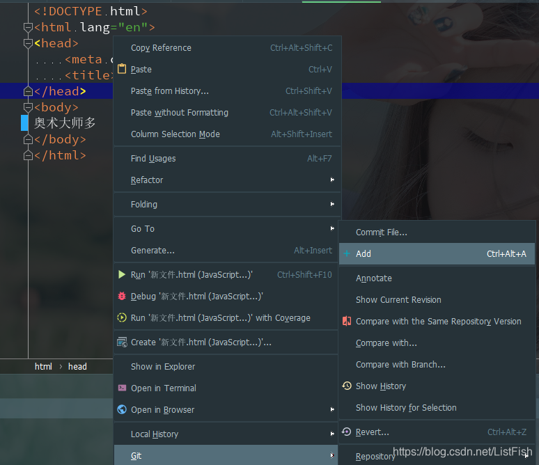This screenshot has height=465, width=539.
Task: Click the blue change marker in gutter
Action: click(24, 123)
